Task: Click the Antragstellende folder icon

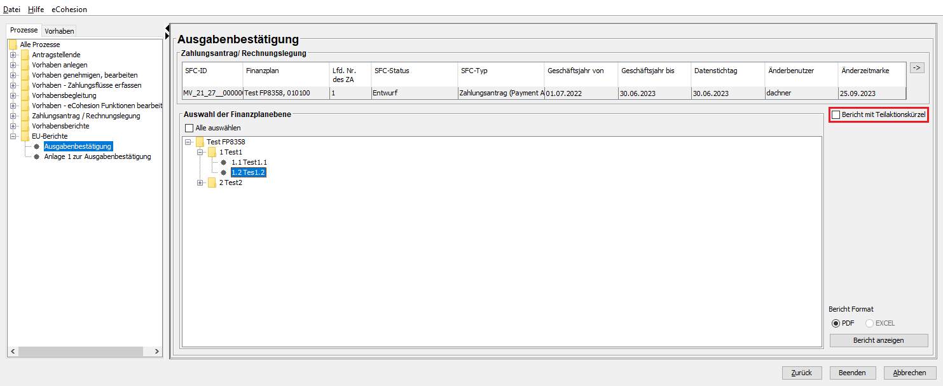Action: [25, 55]
